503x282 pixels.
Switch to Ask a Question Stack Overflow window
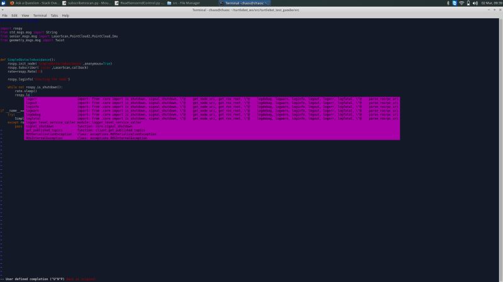pyautogui.click(x=34, y=3)
